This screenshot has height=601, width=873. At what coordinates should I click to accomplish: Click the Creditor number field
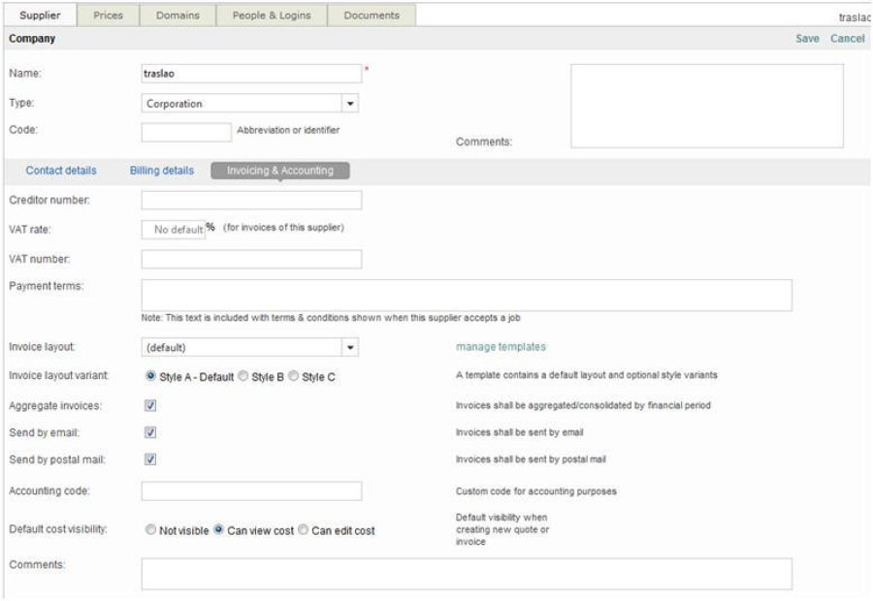click(251, 201)
